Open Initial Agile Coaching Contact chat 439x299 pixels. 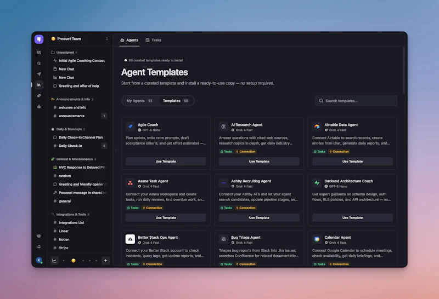coord(79,61)
